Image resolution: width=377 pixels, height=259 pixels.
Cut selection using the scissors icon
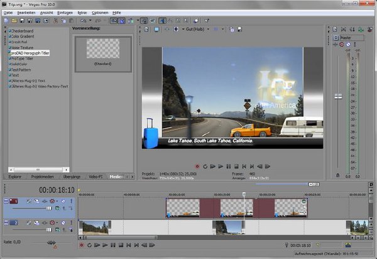[55, 21]
